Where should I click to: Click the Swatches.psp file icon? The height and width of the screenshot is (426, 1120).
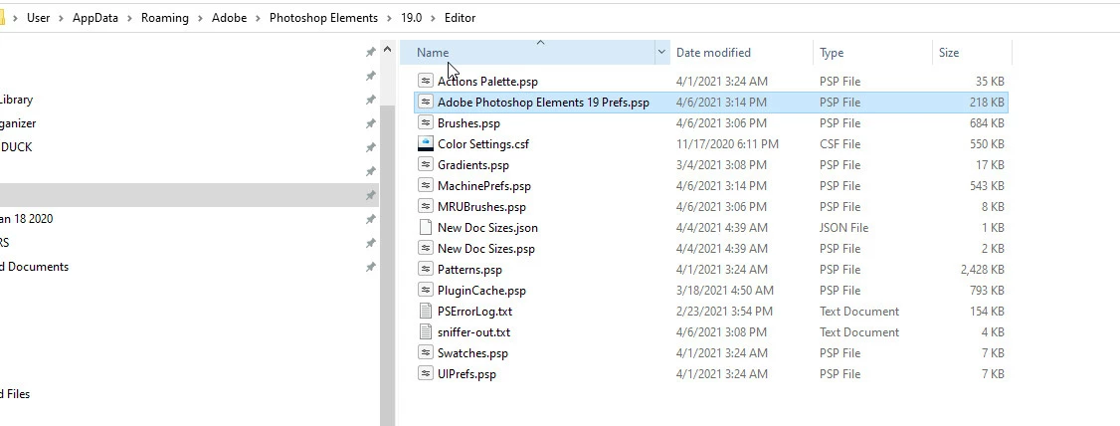pos(426,352)
